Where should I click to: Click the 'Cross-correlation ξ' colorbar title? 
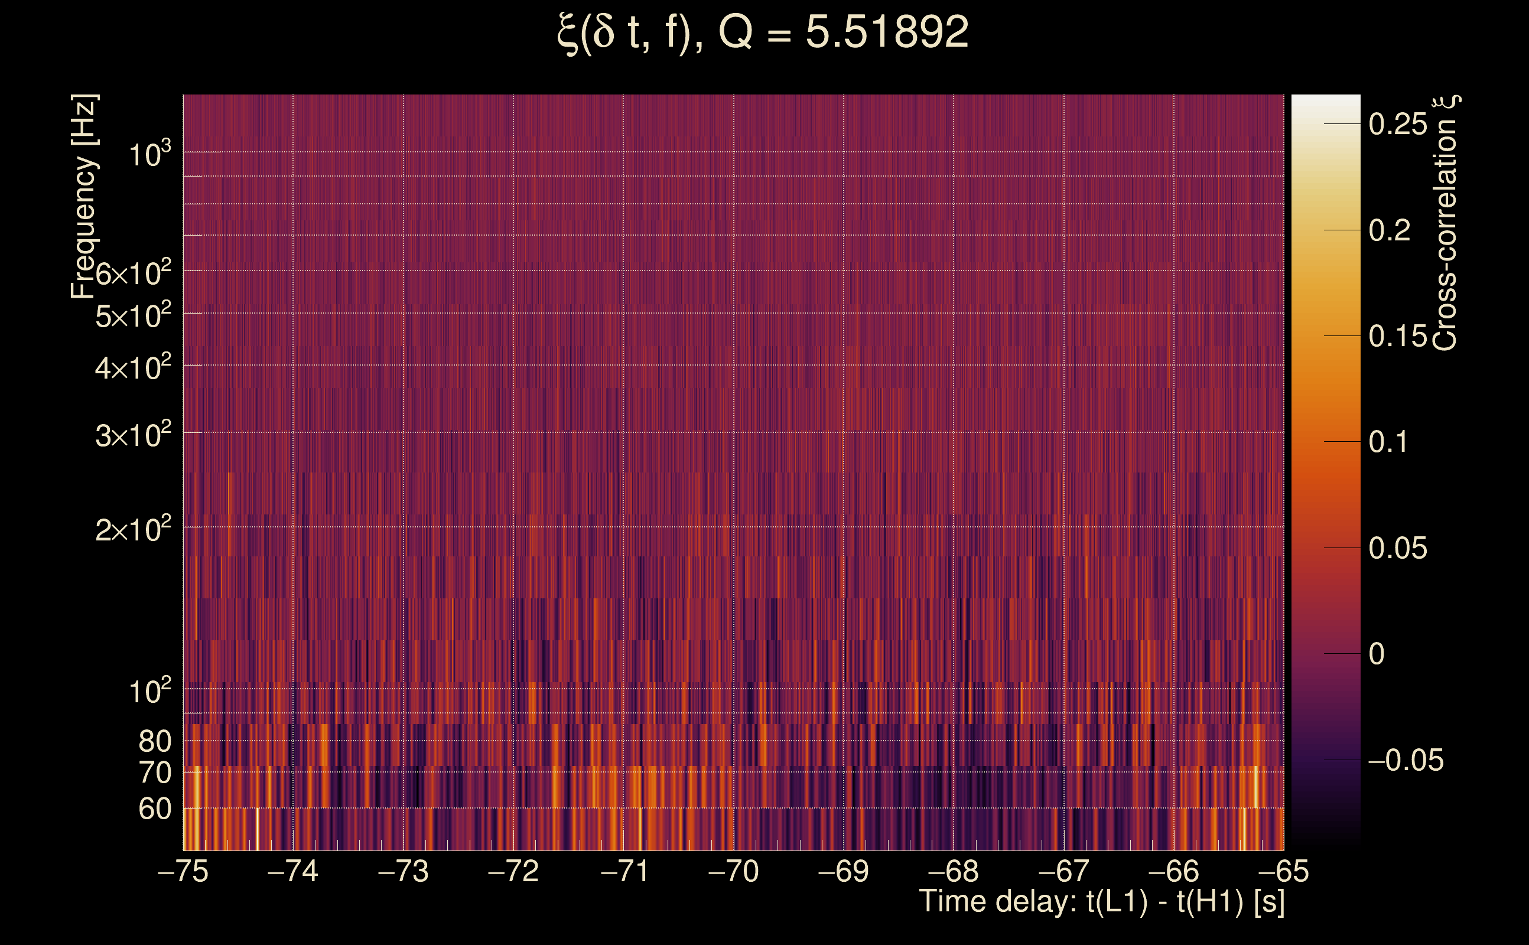coord(1445,223)
